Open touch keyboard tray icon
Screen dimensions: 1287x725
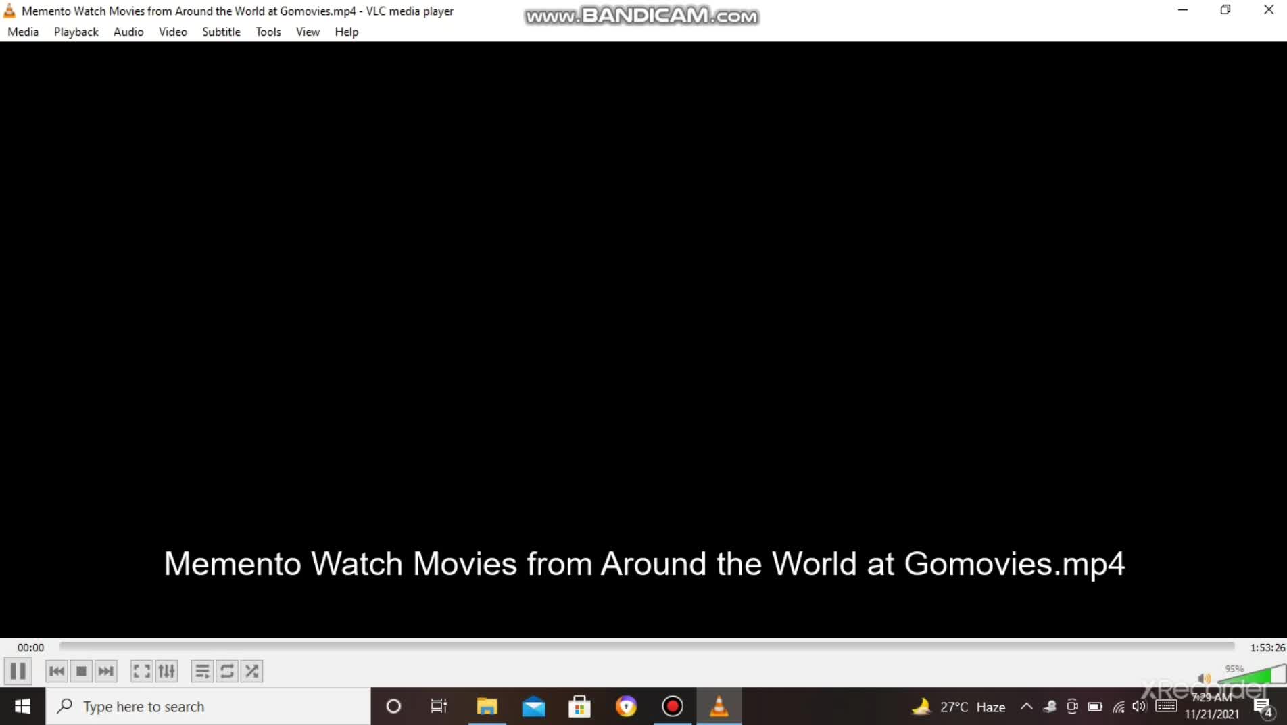(1166, 707)
